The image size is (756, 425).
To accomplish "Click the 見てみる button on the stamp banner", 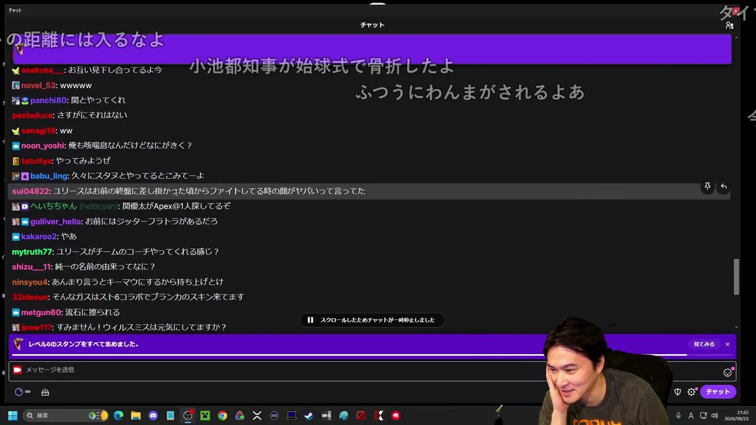I will coord(704,344).
